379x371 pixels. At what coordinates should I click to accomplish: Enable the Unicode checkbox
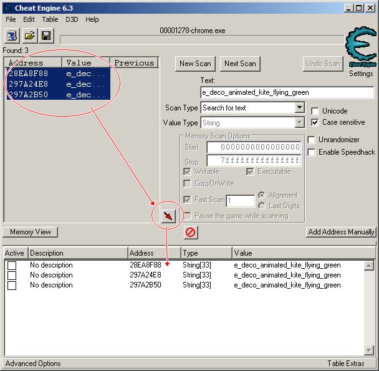tap(315, 111)
